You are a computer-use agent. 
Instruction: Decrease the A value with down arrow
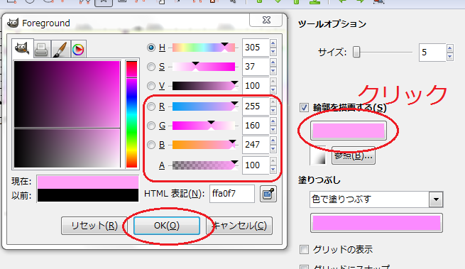pyautogui.click(x=273, y=170)
